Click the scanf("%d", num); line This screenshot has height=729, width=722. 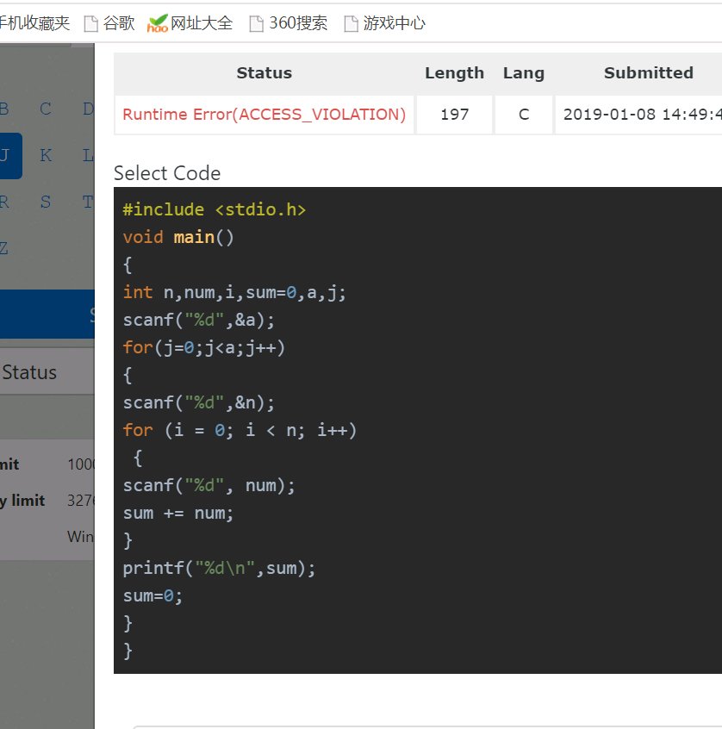point(209,485)
